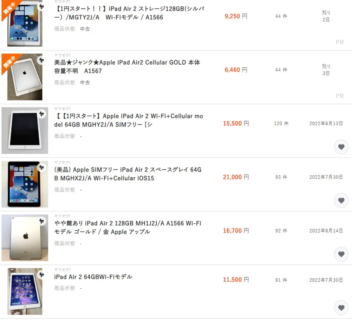Click auction hammer badge on Cellular GOLD thumbnail
The width and height of the screenshot is (353, 321).
[x=41, y=60]
